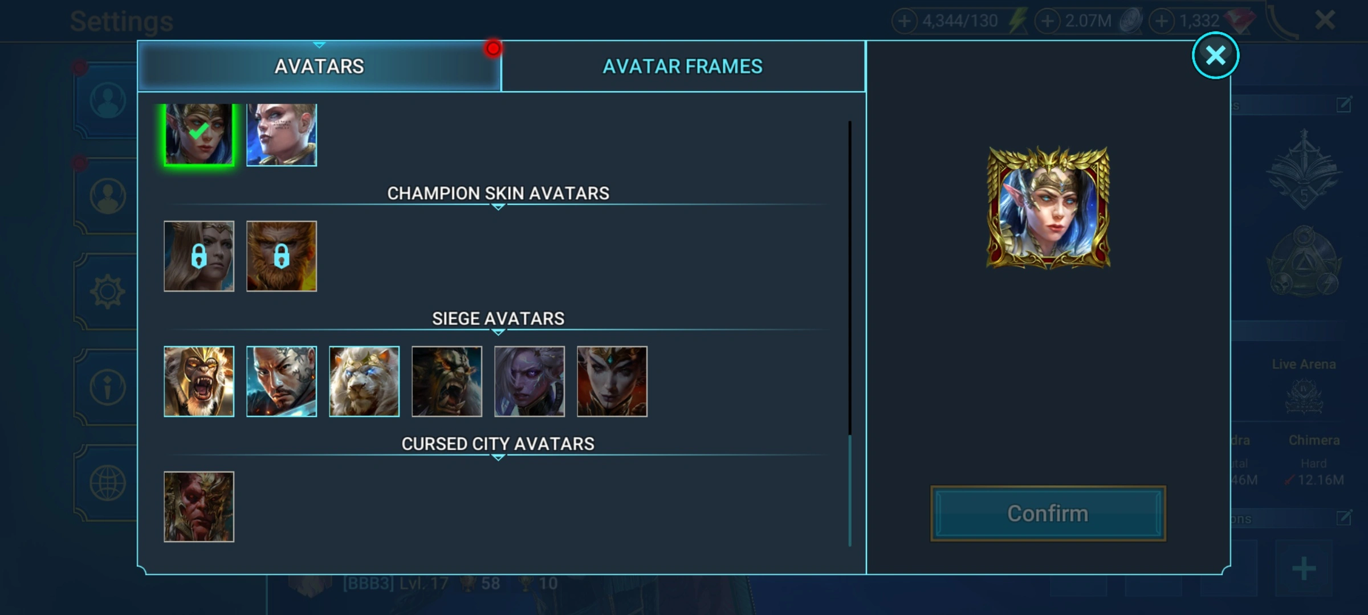Click the avatar list vertical scrollbar
Screen dimensions: 1368x615
click(850, 333)
